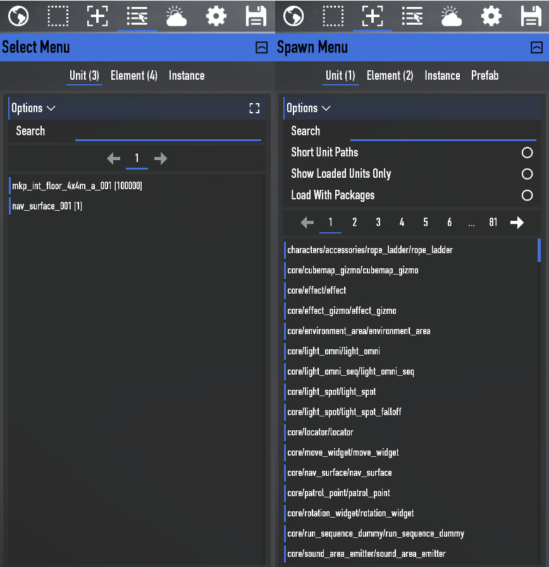Open the weather environment icon in Select Menu toolbar
The width and height of the screenshot is (549, 567).
point(176,16)
